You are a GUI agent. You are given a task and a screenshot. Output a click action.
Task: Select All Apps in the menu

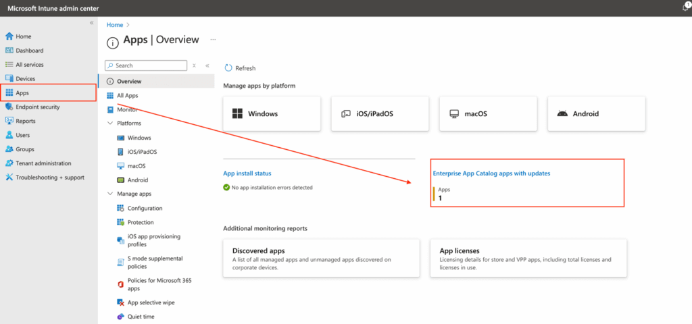[x=127, y=96]
